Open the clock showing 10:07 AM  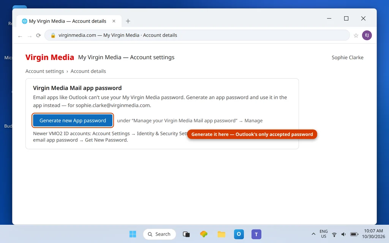(373, 234)
